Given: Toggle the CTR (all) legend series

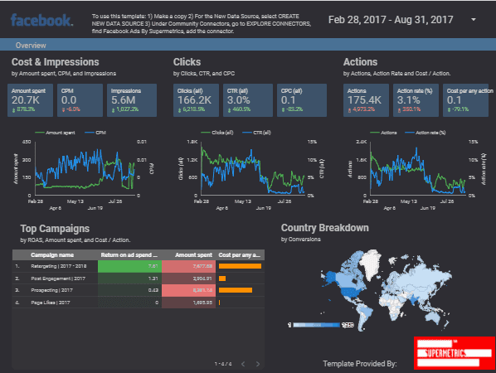Looking at the screenshot, I should 256,133.
